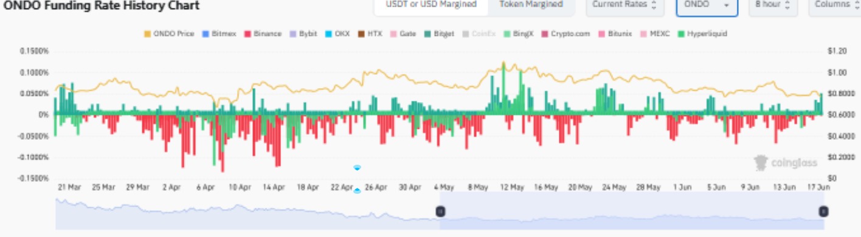Click the ONDO Funding Rate History Chart title
Viewport: 861px width, 237px height.
101,5
